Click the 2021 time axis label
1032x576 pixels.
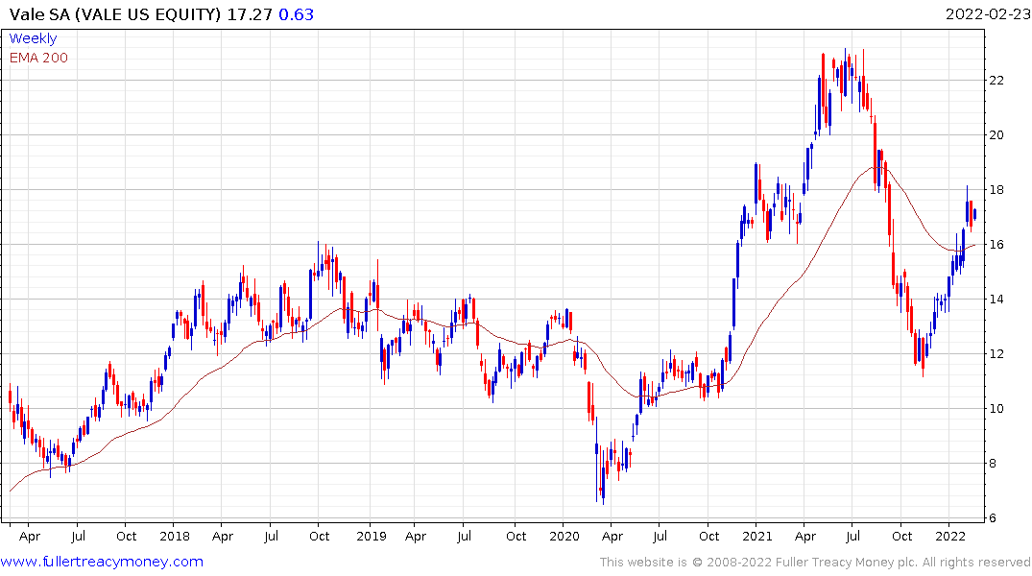coord(756,537)
